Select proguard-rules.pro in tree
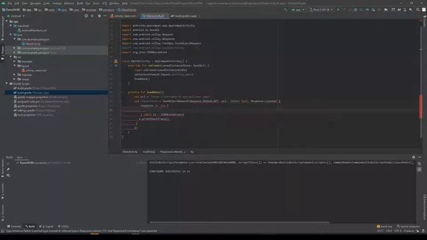 (41, 101)
